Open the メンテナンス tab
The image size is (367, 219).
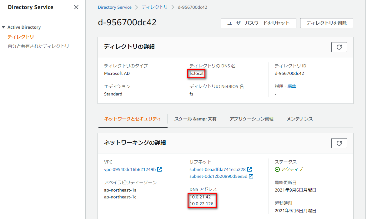[x=299, y=119]
